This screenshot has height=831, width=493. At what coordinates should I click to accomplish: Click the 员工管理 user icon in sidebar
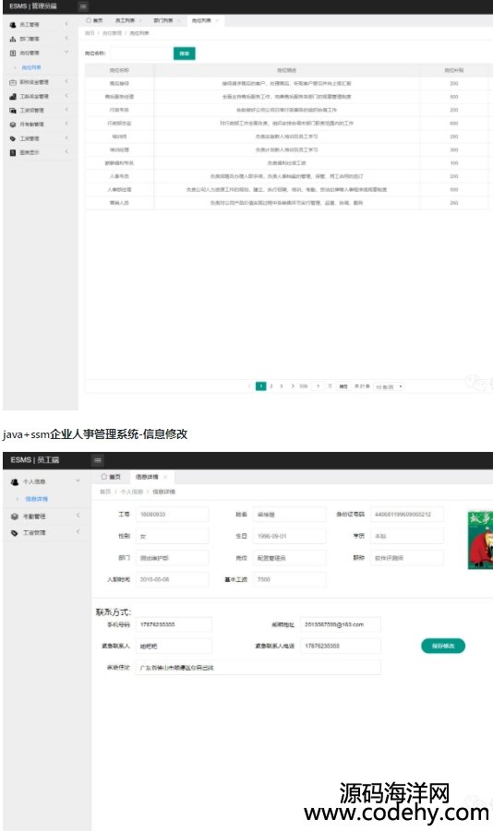(x=13, y=24)
